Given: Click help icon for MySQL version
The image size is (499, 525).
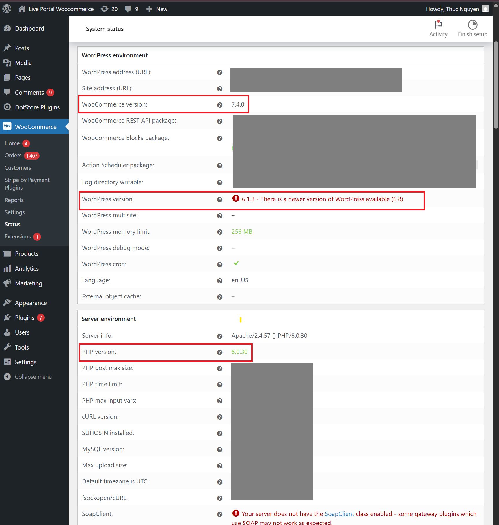Looking at the screenshot, I should pos(220,449).
